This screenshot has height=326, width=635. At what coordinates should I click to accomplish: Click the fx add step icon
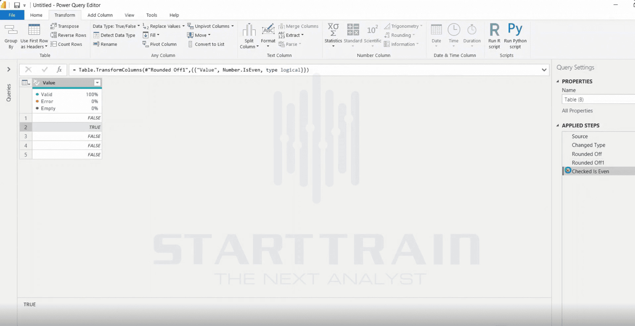[59, 69]
